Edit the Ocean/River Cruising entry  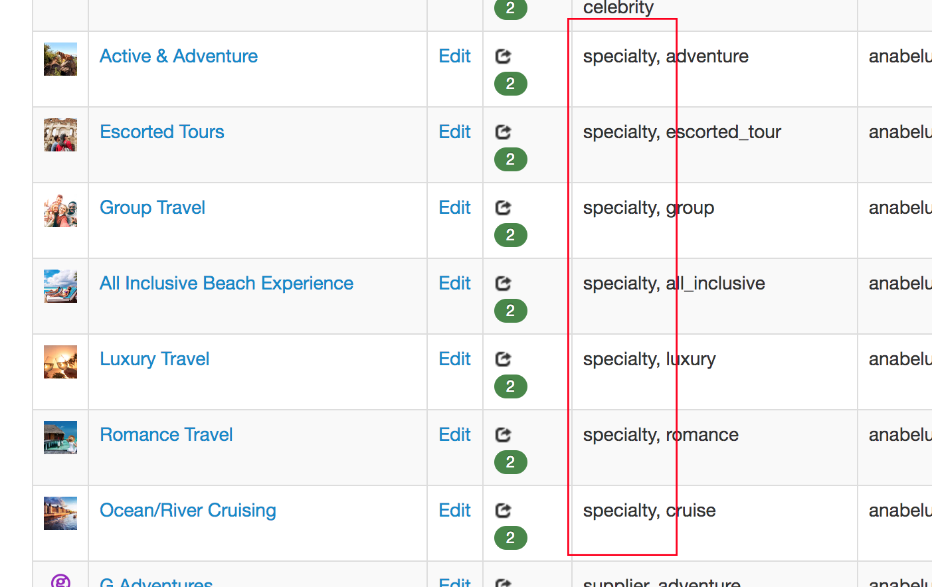tap(454, 511)
